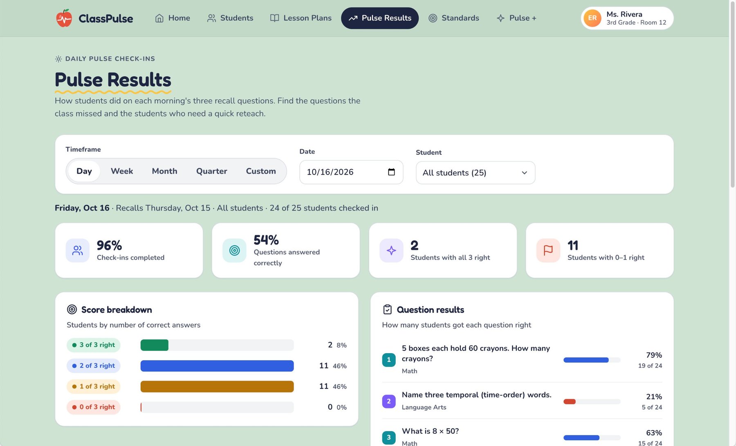
Task: Open the Home tab
Action: pyautogui.click(x=173, y=18)
